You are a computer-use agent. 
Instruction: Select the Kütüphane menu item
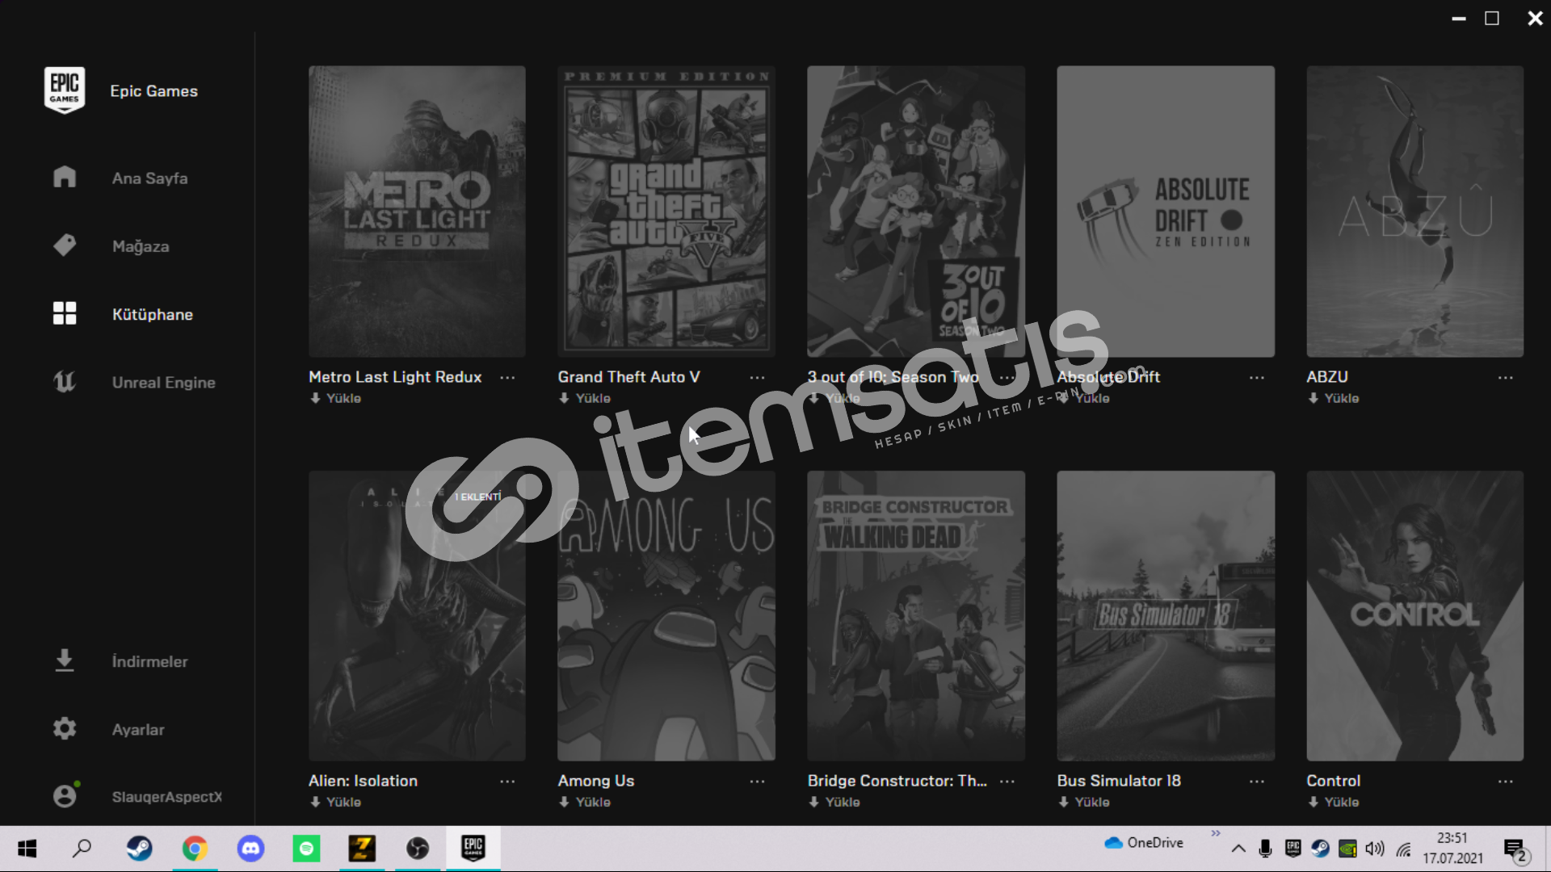(153, 314)
